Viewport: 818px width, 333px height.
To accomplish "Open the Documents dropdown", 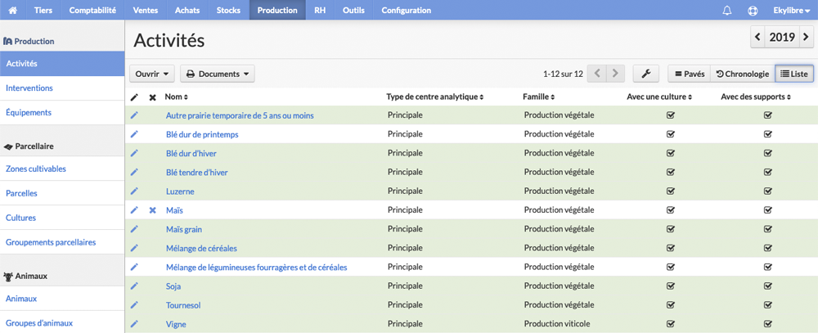I will (x=218, y=74).
